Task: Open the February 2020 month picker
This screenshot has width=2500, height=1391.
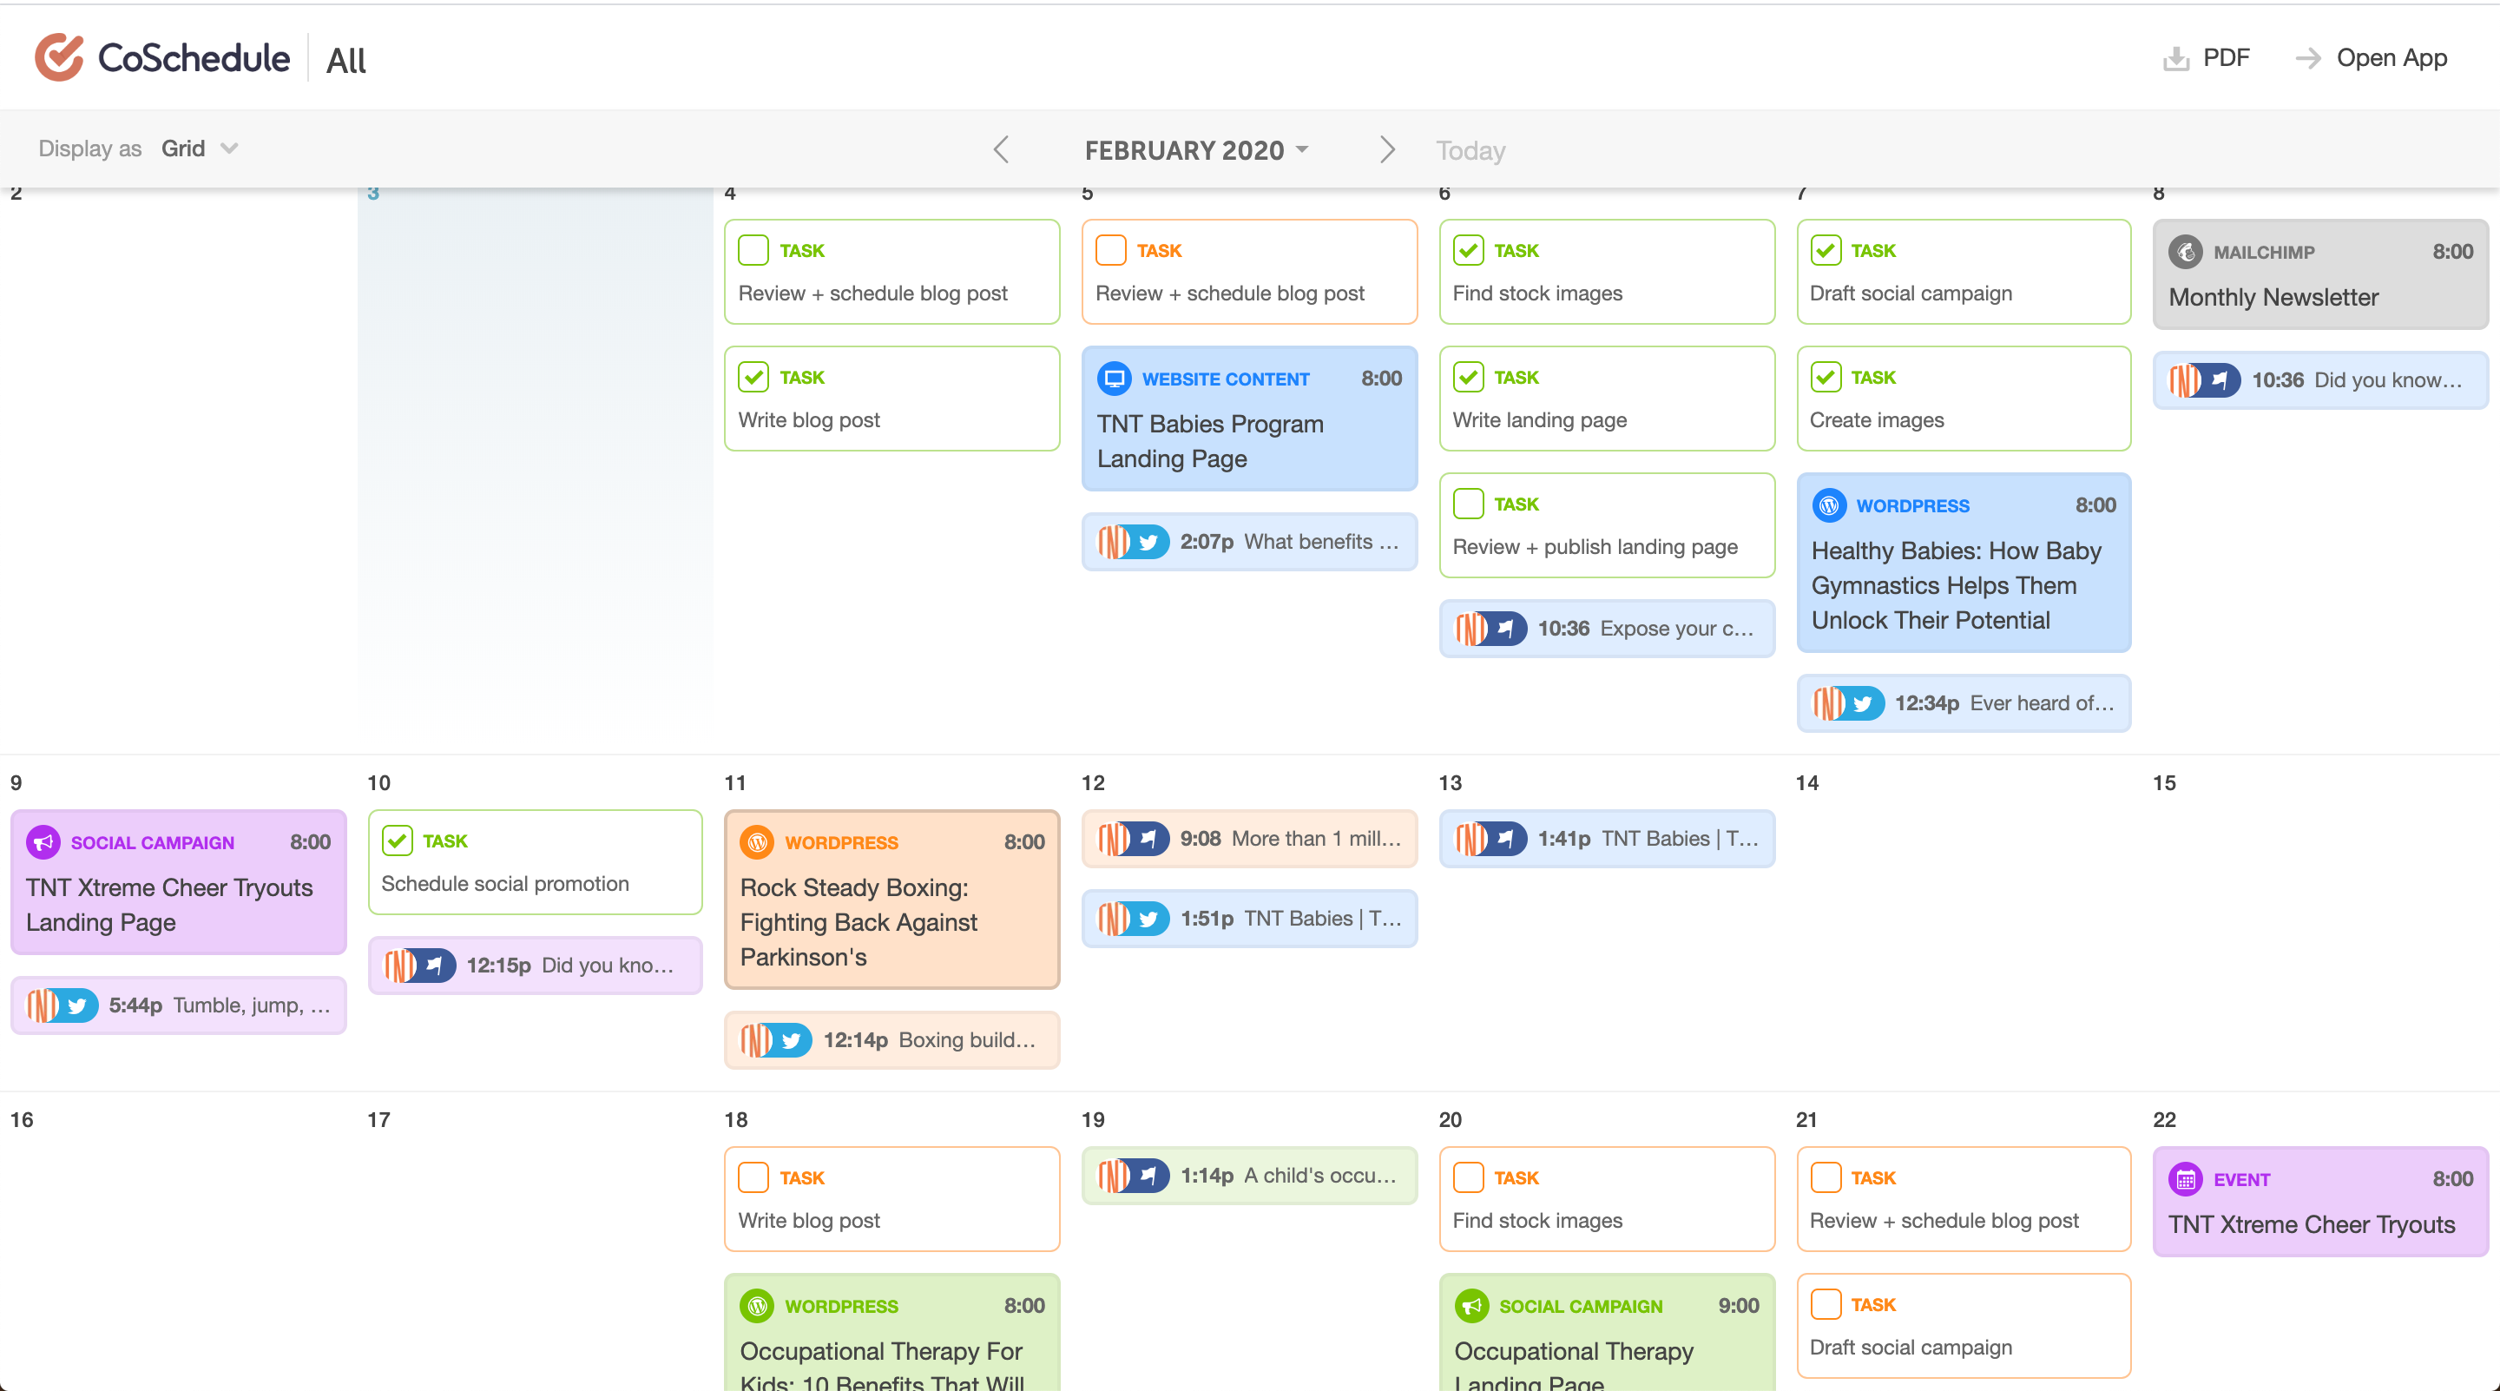Action: (1197, 150)
